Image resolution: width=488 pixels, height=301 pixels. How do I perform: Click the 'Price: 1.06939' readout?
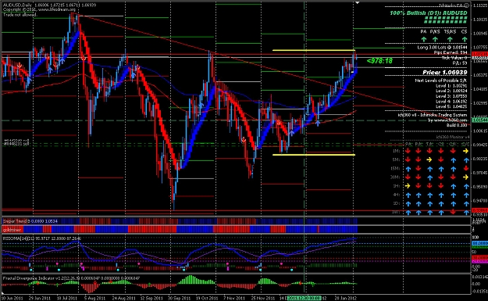[445, 72]
